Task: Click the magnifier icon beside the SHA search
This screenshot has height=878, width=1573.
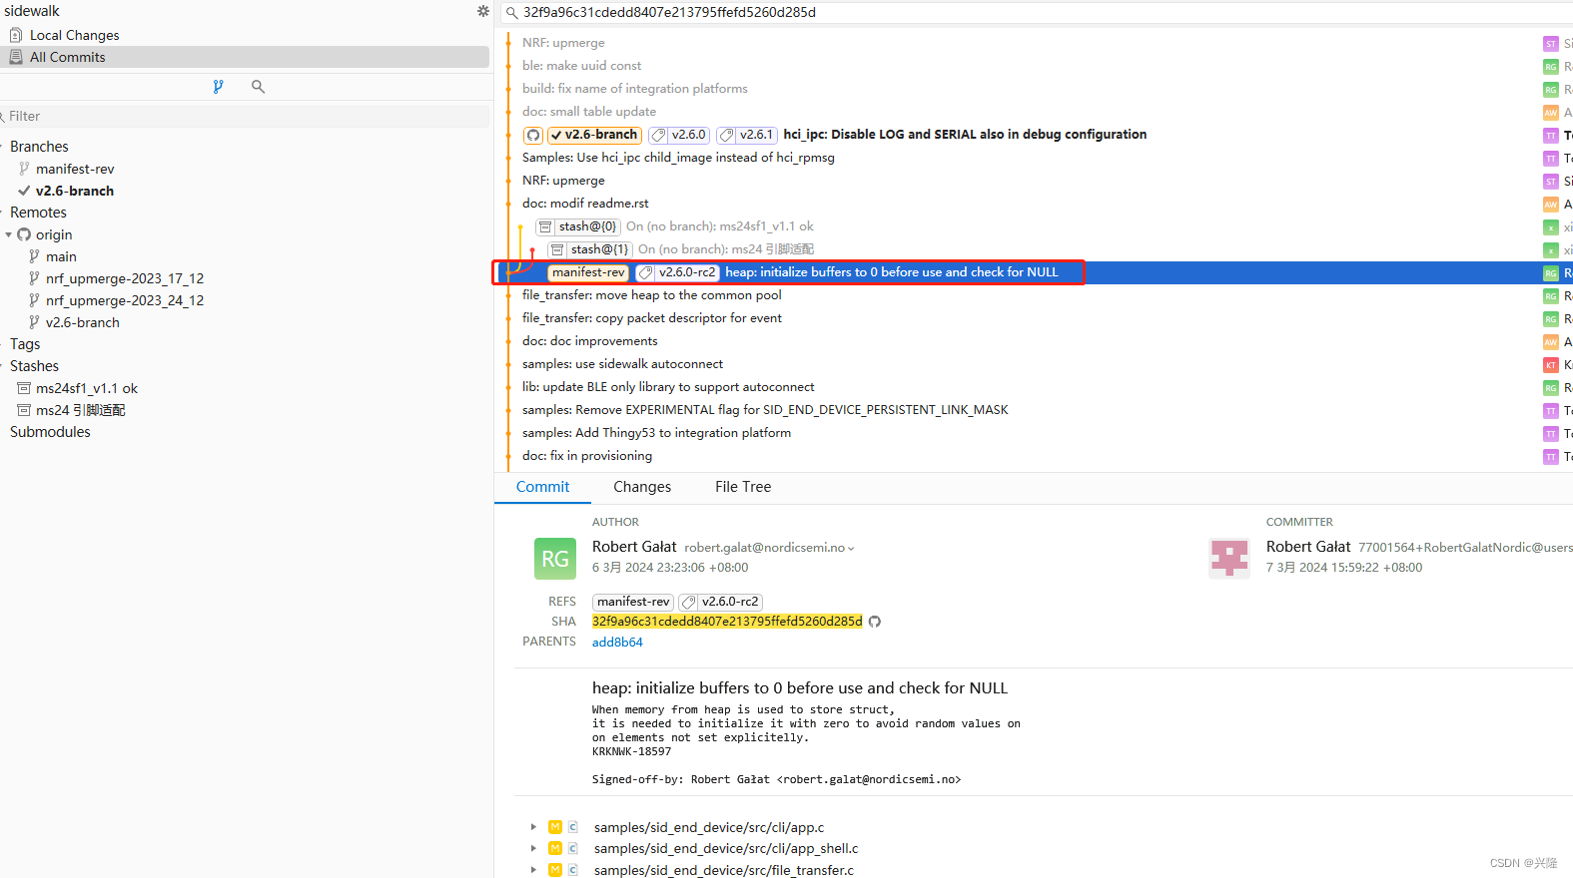Action: 511,13
